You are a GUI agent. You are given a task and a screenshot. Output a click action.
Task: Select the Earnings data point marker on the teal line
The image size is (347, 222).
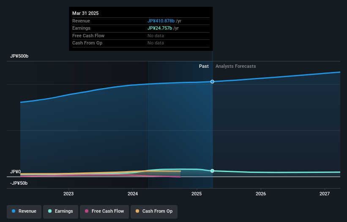(212, 171)
